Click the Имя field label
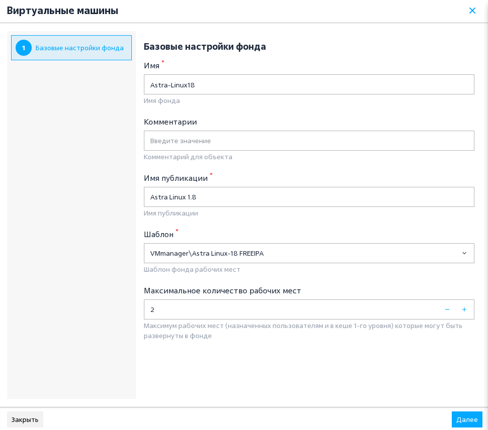The height and width of the screenshot is (430, 488). coord(151,66)
